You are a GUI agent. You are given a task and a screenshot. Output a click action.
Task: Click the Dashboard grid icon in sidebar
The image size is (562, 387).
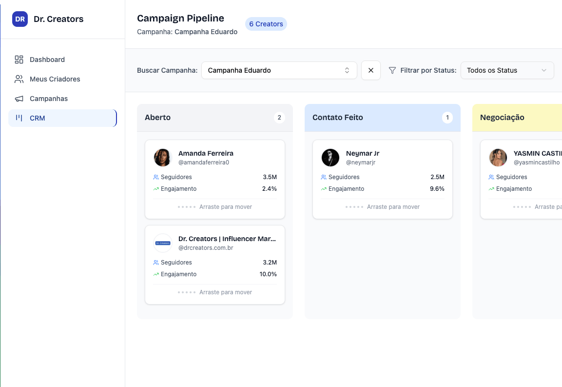coord(19,60)
